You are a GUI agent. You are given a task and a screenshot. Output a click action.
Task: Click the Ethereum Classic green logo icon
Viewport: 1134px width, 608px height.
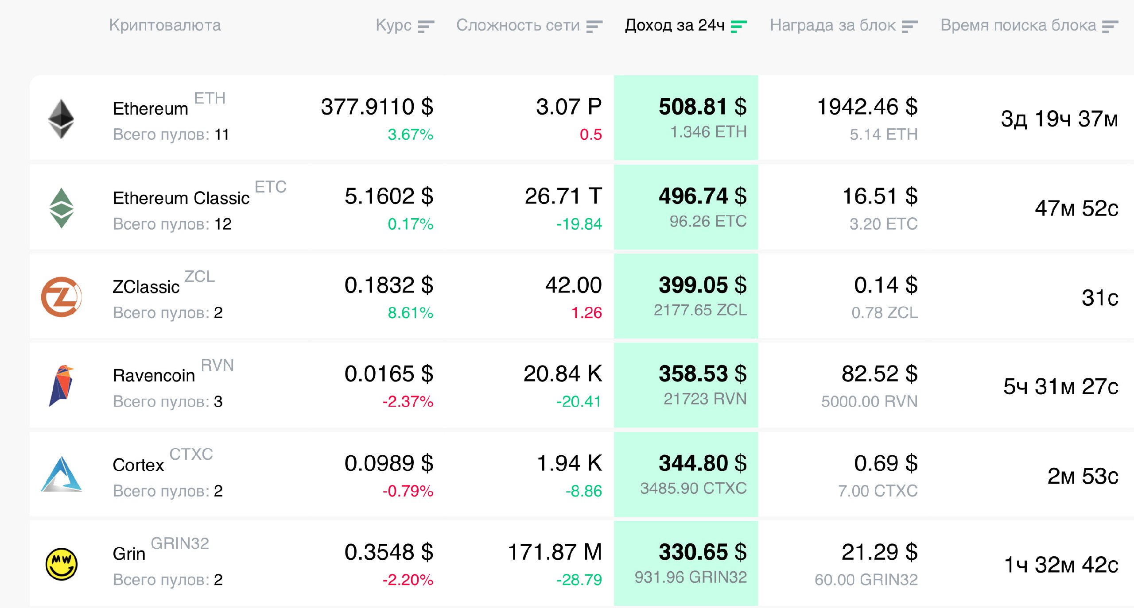click(61, 208)
